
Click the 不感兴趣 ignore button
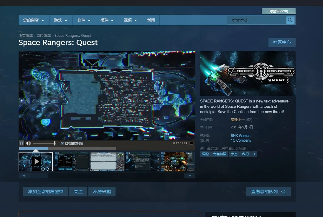pyautogui.click(x=102, y=192)
